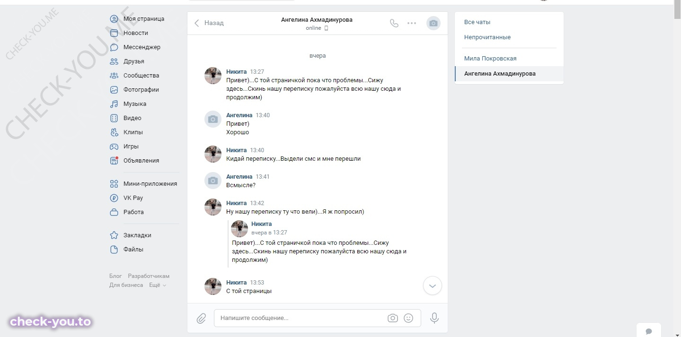Select message 'Всмысле?'
The width and height of the screenshot is (681, 337).
click(241, 185)
